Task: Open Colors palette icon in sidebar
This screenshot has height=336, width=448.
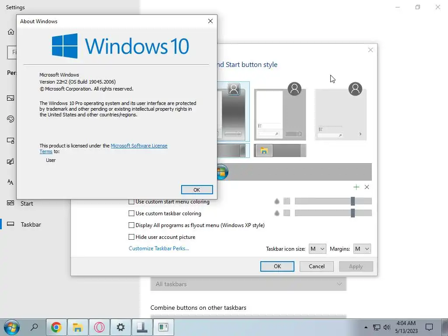Action: [x=10, y=119]
